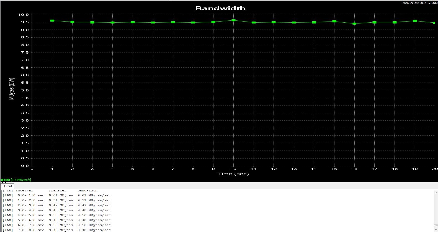Click the data point at 5 seconds
438x232 pixels.
coord(133,22)
